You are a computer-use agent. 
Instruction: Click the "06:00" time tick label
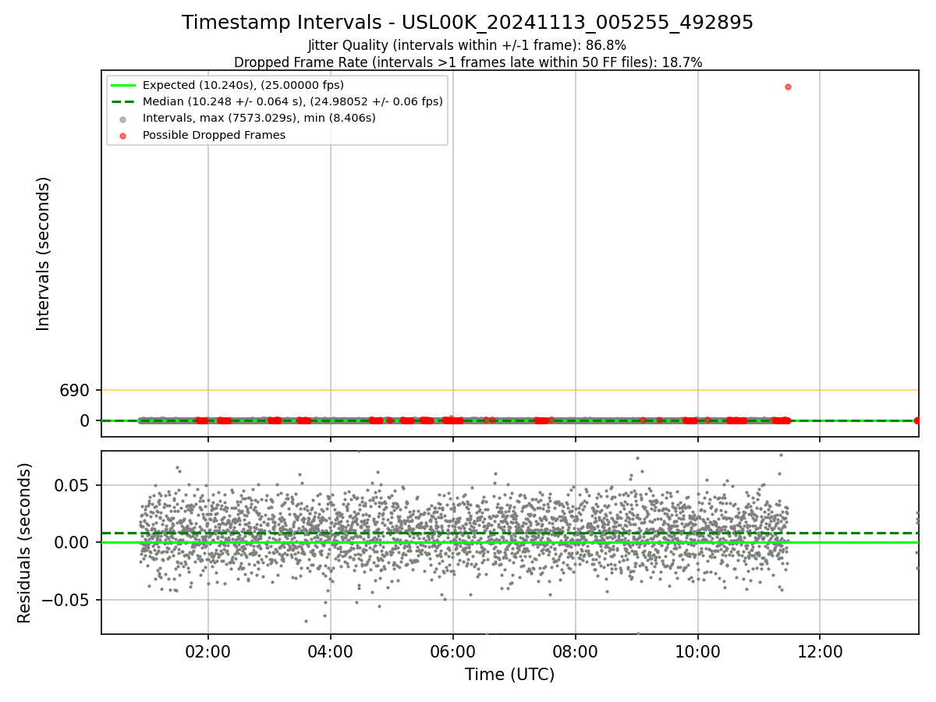point(453,651)
